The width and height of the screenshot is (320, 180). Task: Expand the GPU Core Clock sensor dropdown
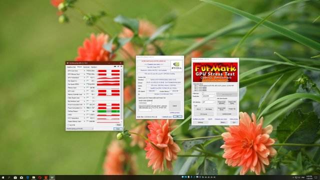tap(84, 71)
